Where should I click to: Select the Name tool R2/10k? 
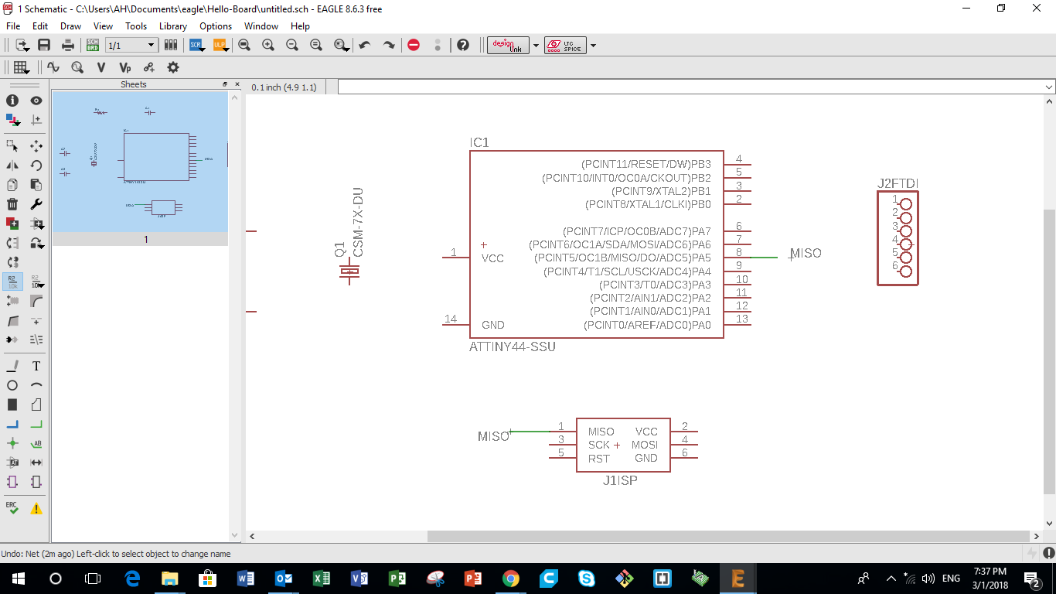(12, 282)
